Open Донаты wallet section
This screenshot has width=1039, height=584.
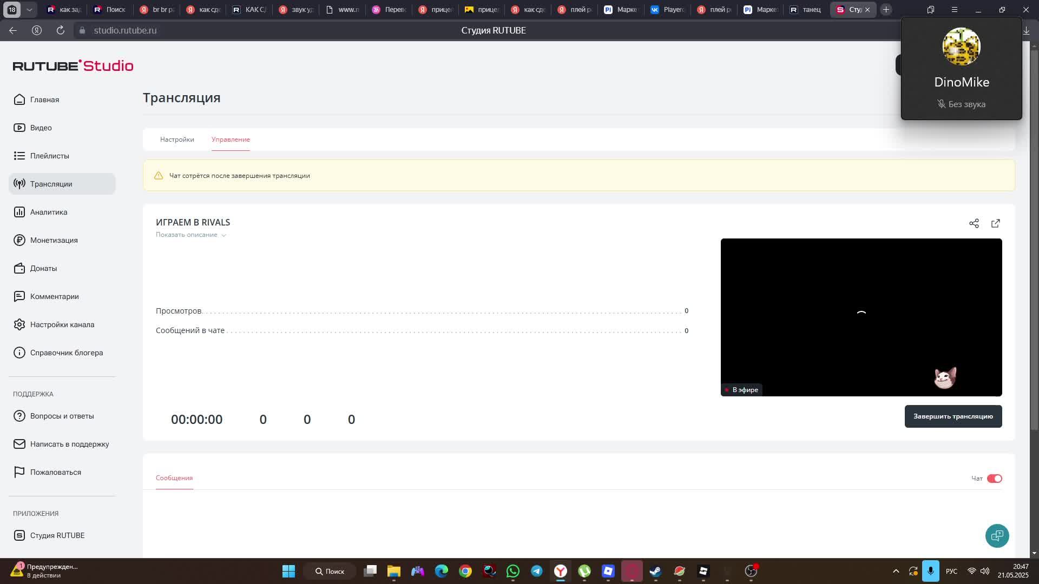pos(43,268)
